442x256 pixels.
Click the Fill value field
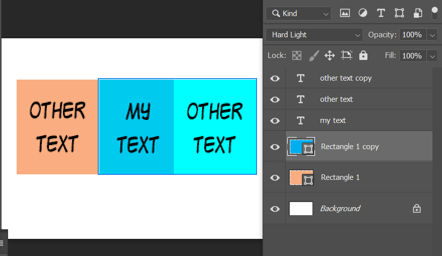(x=412, y=56)
